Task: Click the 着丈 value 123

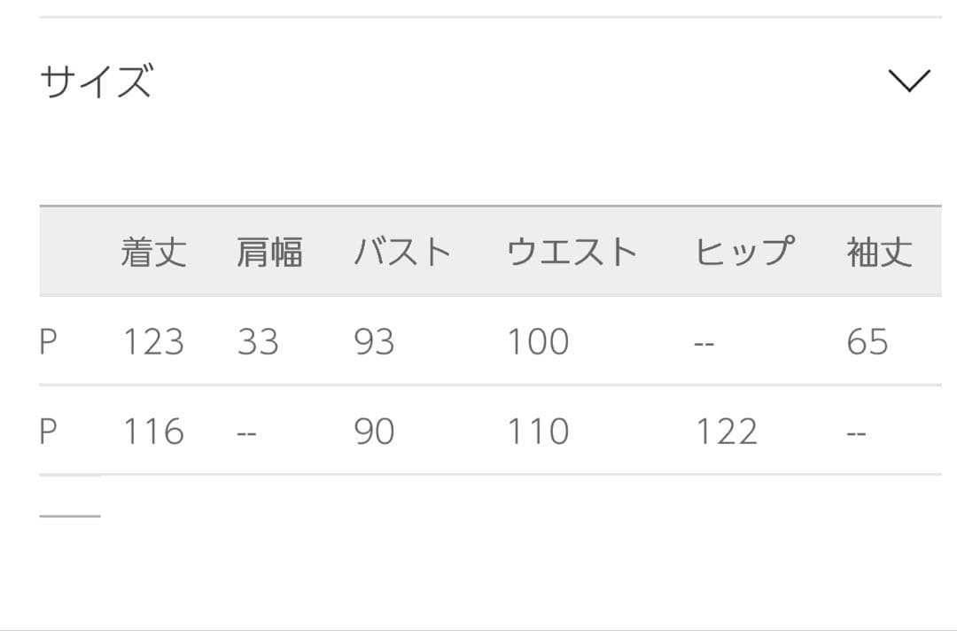Action: coord(153,342)
